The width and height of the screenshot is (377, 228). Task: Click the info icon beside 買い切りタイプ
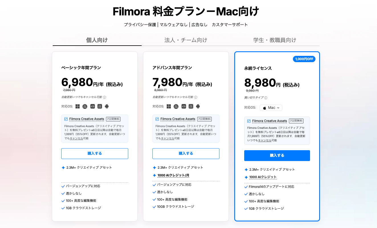(266, 98)
